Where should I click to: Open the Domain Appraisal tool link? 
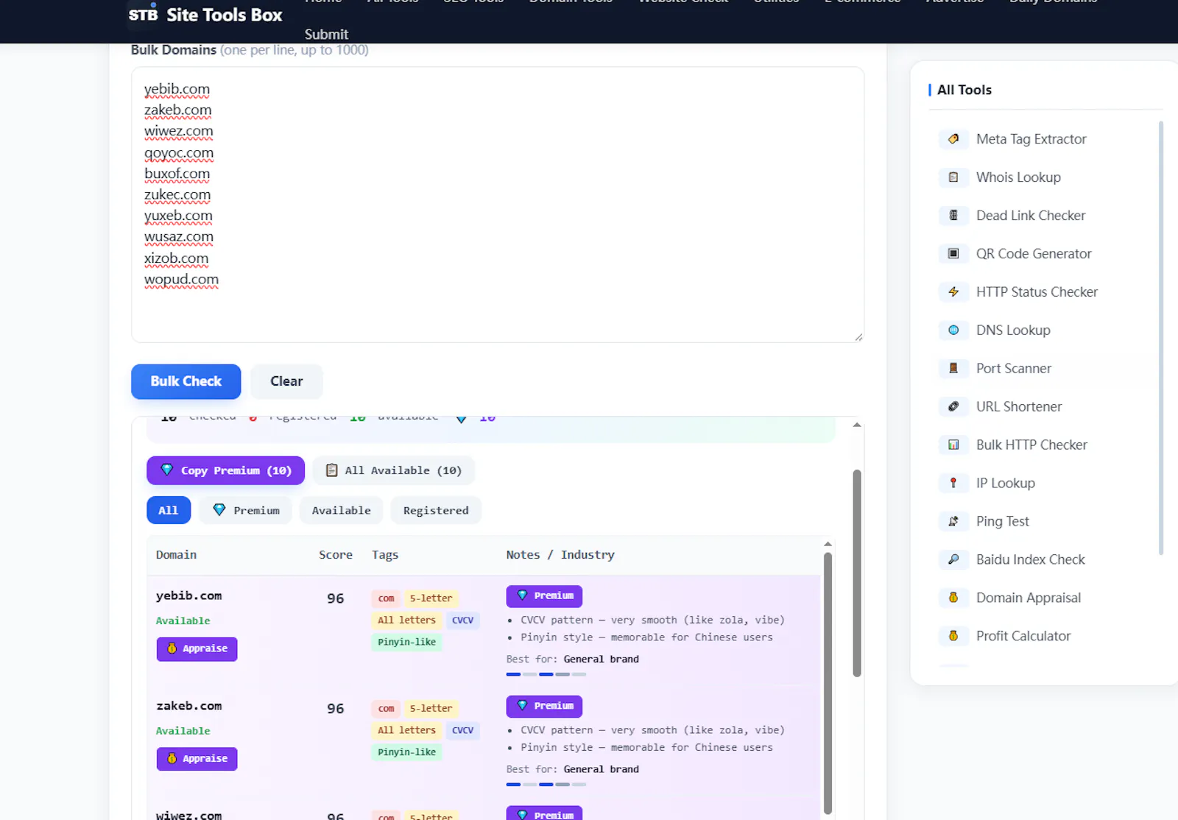[x=1029, y=598]
